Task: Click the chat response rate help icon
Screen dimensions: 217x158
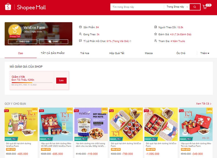Action: 130,41
